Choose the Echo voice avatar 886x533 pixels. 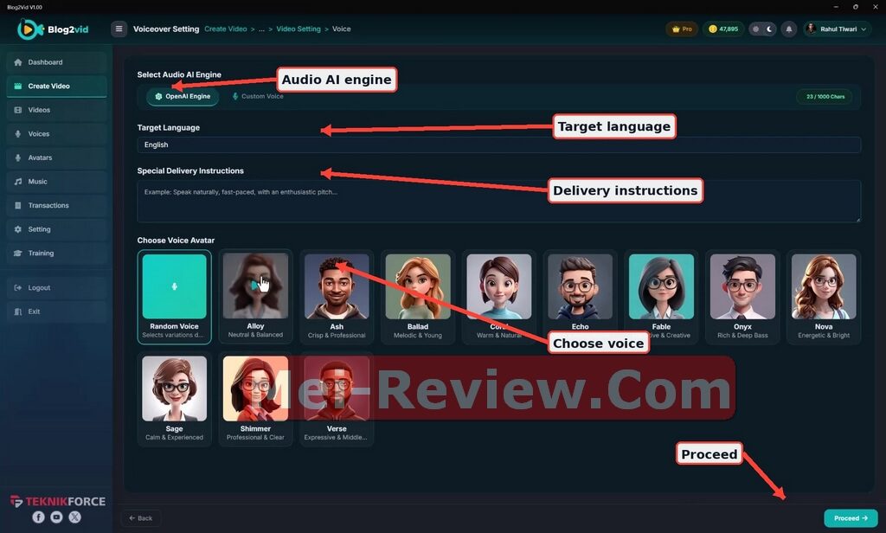[x=580, y=297]
